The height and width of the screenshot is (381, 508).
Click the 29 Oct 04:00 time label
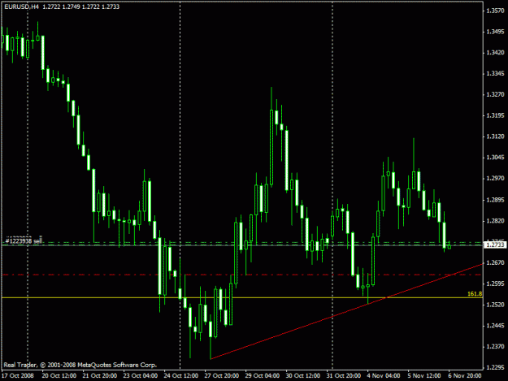(262, 375)
